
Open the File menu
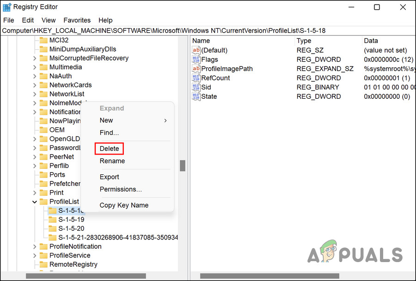(9, 20)
